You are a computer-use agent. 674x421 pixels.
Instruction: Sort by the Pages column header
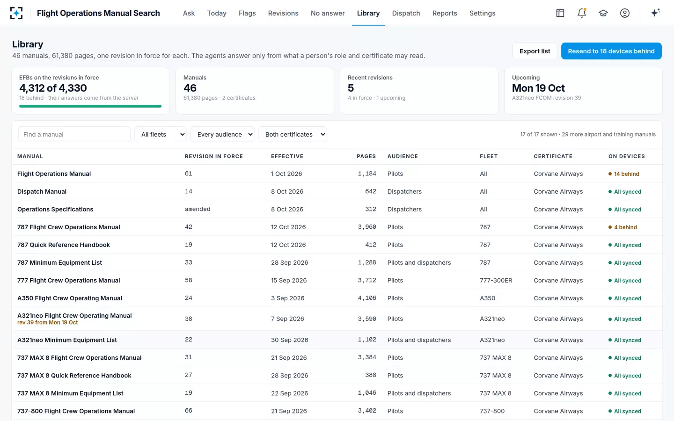pos(366,156)
